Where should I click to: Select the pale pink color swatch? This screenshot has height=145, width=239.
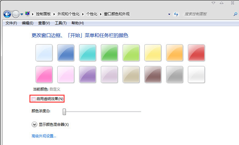pyautogui.click(x=66, y=75)
